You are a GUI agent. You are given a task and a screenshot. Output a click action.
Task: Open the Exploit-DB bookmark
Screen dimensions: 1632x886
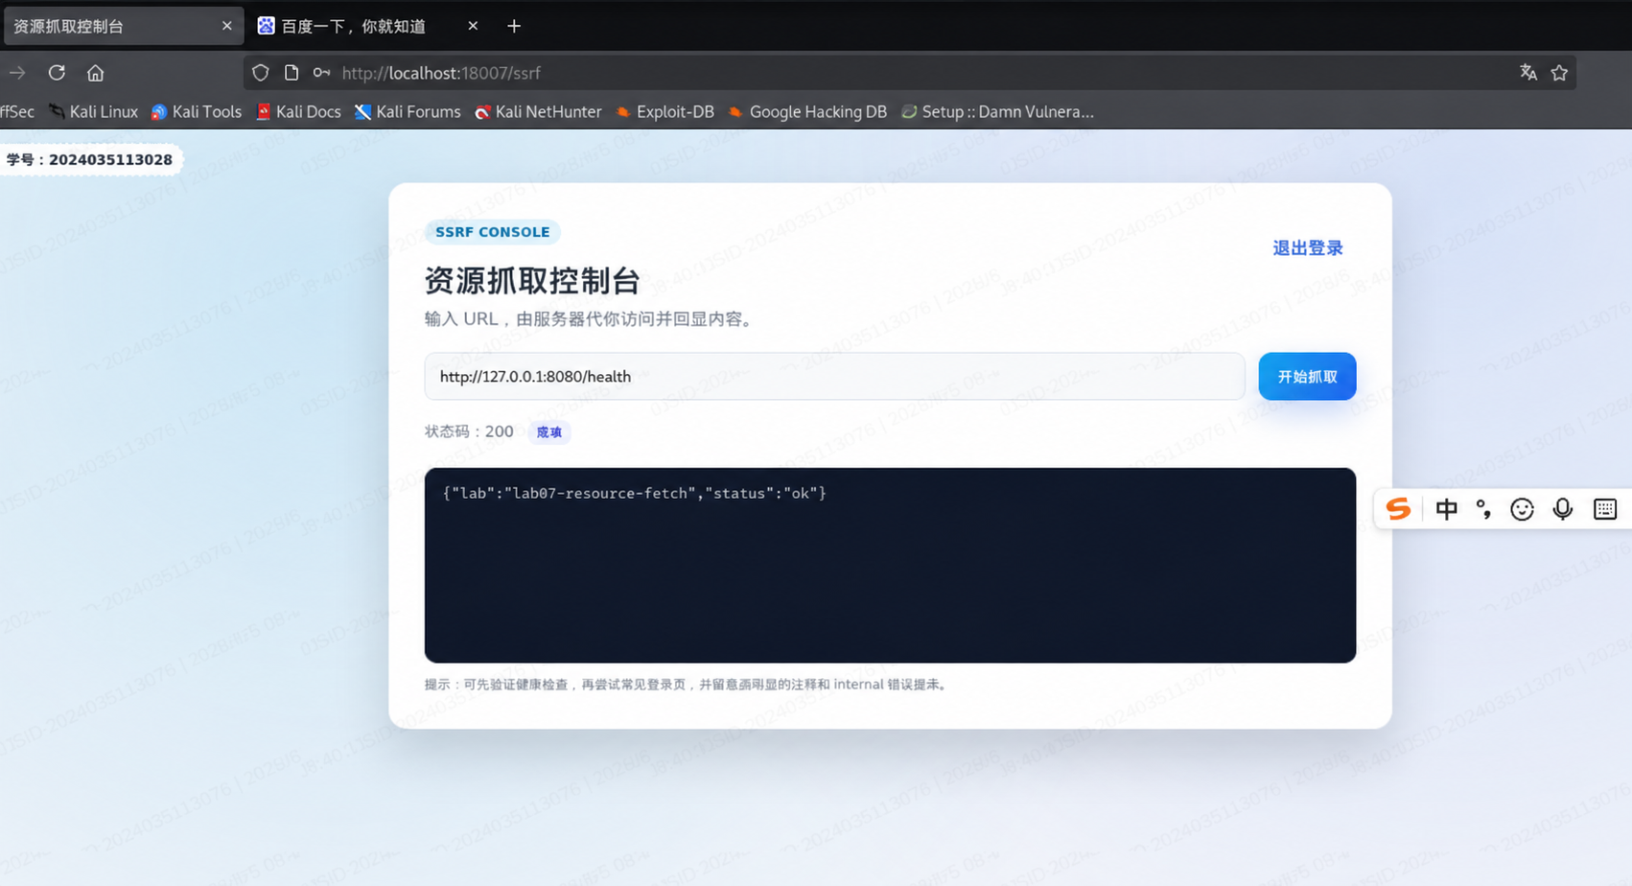coord(664,112)
